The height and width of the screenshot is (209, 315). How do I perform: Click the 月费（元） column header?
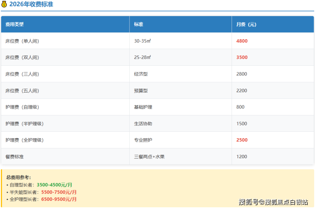tap(246, 25)
